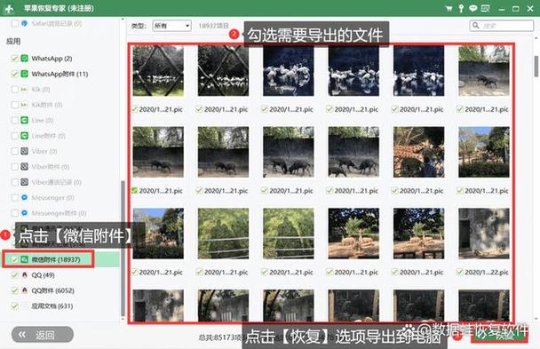The height and width of the screenshot is (349, 540).
Task: Uncheck the WhatsApp (2) checkbox
Action: (x=14, y=59)
